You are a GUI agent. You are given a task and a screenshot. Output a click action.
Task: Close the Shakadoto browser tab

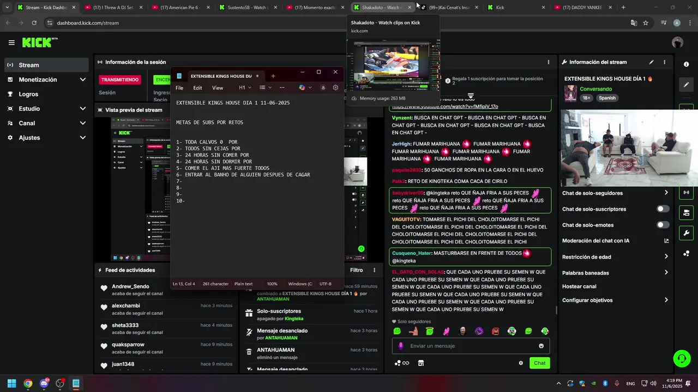(410, 8)
